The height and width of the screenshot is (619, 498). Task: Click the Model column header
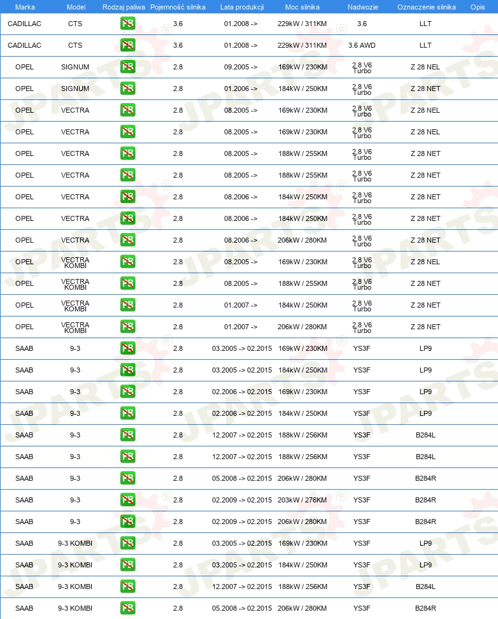click(76, 7)
